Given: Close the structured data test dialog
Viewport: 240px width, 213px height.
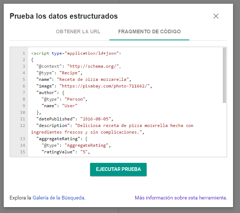Looking at the screenshot, I should click(x=216, y=16).
